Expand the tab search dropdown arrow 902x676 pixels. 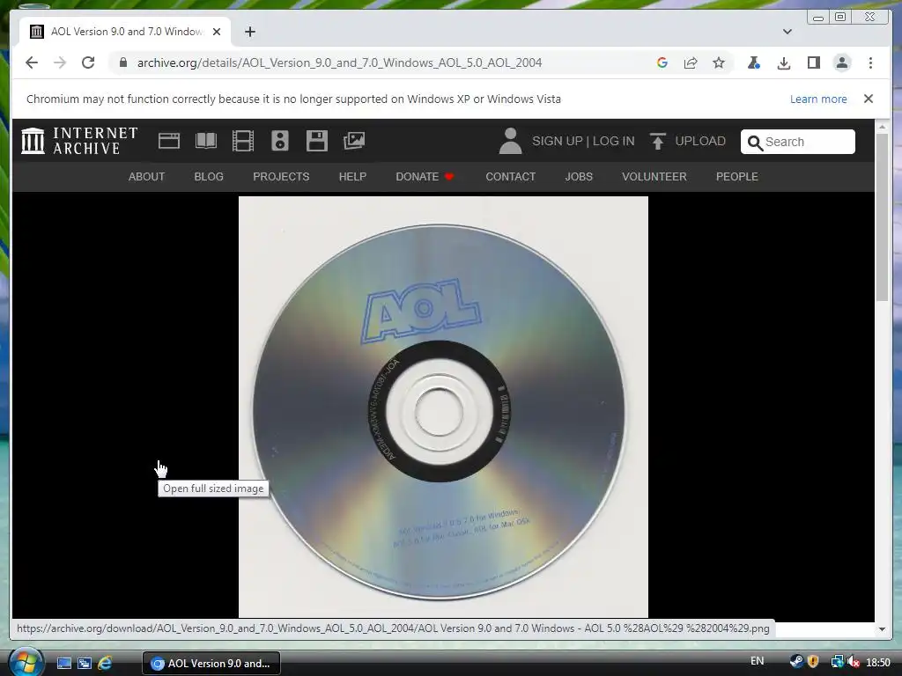tap(787, 32)
